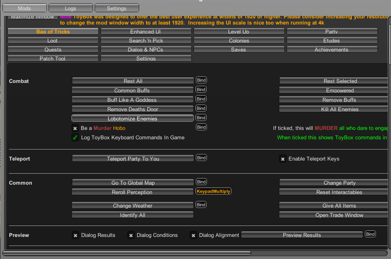Viewport: 391px width, 259px height.
Task: Click Reroll Perception button
Action: 132,192
